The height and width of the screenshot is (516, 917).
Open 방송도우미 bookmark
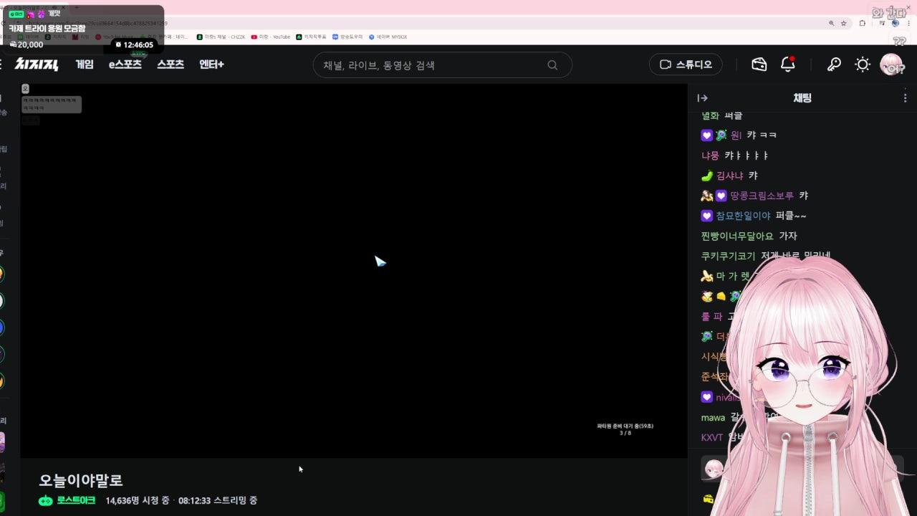tap(347, 37)
